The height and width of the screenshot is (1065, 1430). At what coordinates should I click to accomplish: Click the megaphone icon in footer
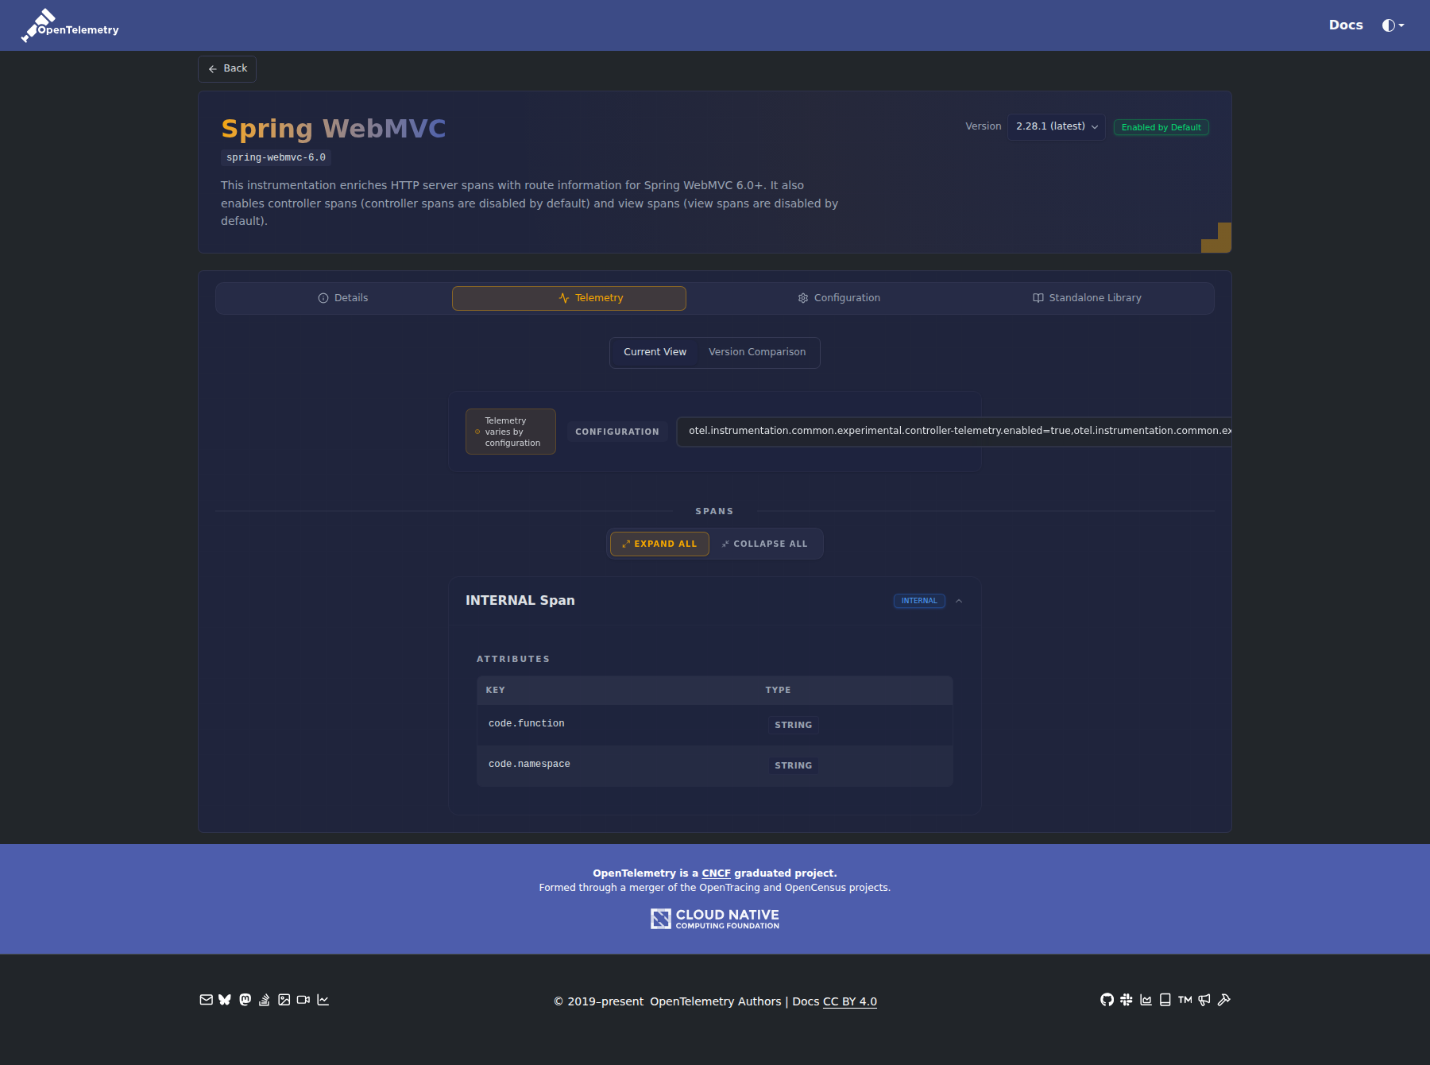[x=1204, y=1000]
